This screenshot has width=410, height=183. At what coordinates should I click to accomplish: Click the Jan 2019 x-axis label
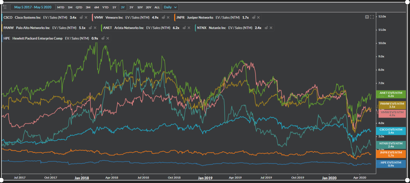tap(205, 178)
